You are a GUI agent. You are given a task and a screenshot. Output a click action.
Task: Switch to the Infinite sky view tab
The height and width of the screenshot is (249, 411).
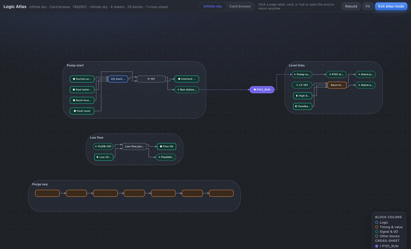click(x=213, y=6)
